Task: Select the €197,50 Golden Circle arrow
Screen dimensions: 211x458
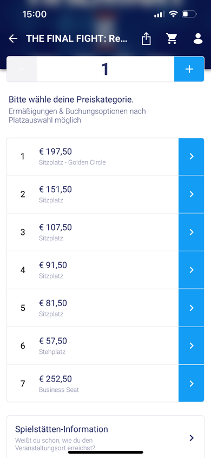Action: point(191,157)
